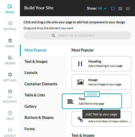Image resolution: width=135 pixels, height=137 pixels.
Task: Open the Options sidebar icon
Action: click(10, 23)
